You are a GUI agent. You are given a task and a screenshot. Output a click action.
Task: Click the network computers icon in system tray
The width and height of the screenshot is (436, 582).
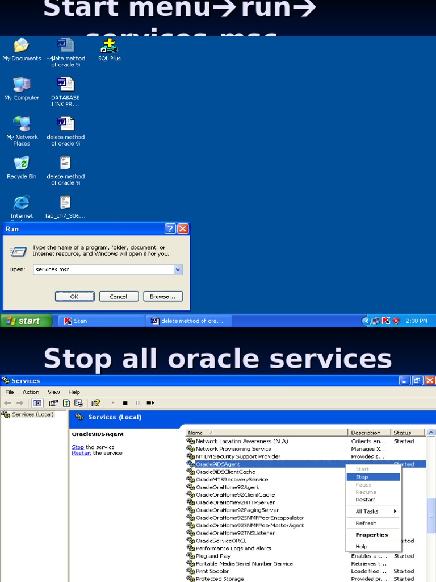[376, 321]
